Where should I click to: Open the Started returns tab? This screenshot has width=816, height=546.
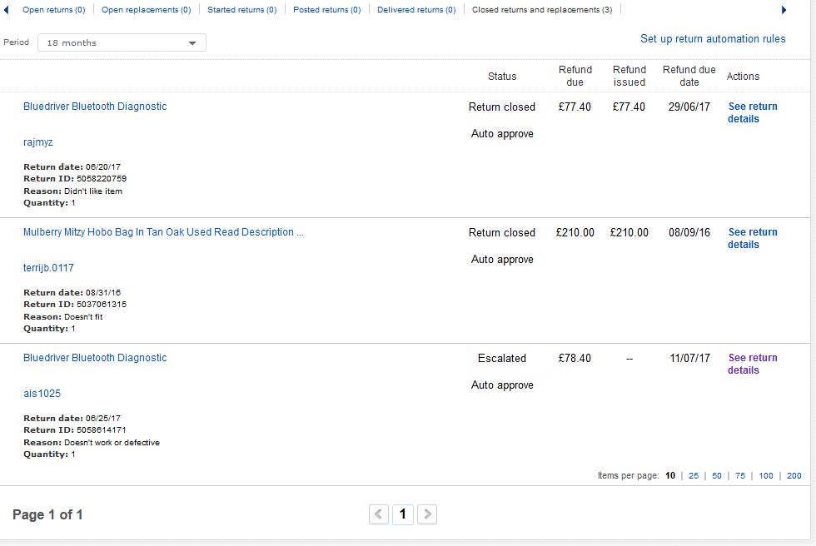coord(241,10)
